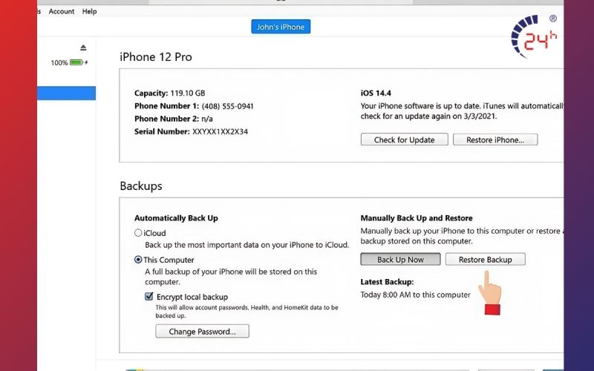
Task: Click the iOS 14.4 version label
Action: [x=376, y=93]
